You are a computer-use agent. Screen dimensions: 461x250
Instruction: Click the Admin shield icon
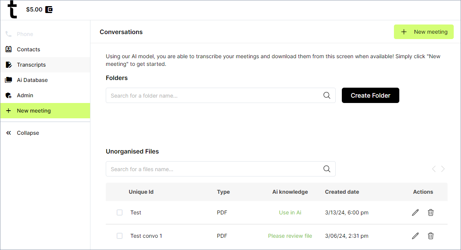8,95
